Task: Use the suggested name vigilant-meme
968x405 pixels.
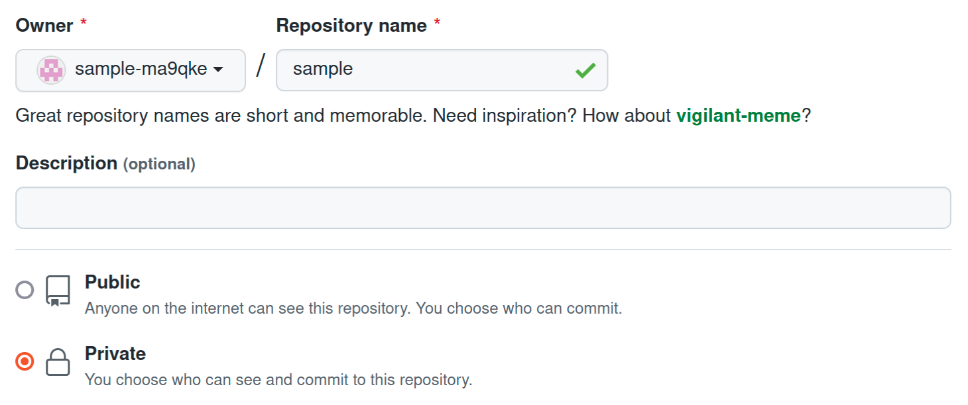Action: point(738,116)
